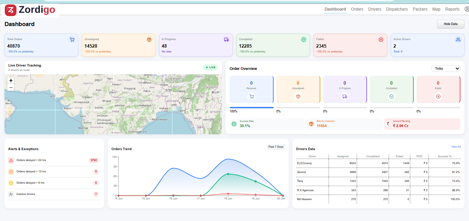
Task: Select the Md Naseem driver row
Action: coord(378,199)
